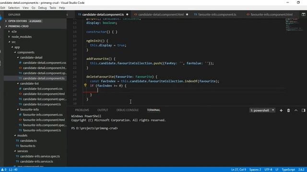Switch to favourite-info.component.ts editor tab

[x=217, y=14]
